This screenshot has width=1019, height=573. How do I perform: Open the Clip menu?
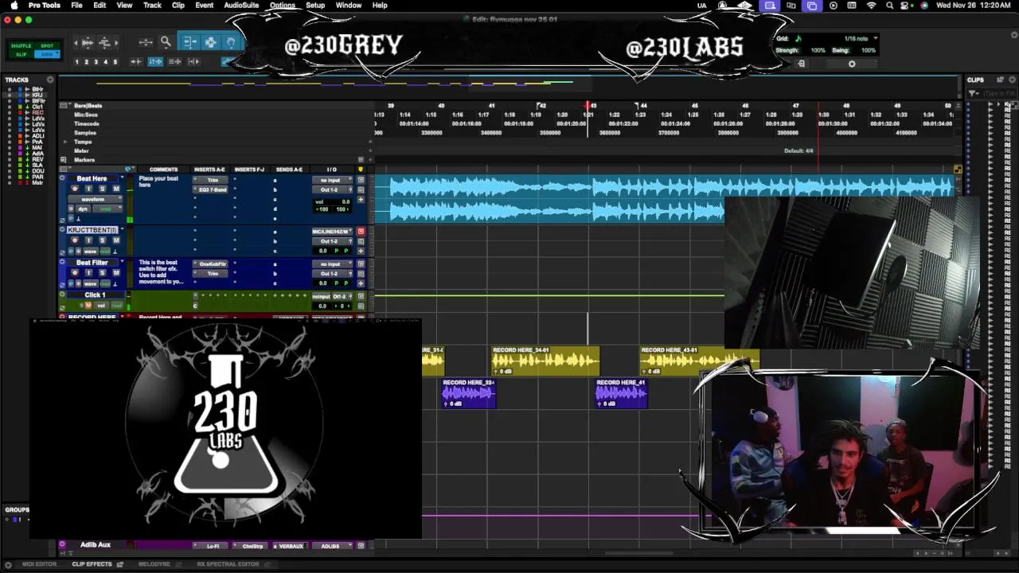click(178, 6)
